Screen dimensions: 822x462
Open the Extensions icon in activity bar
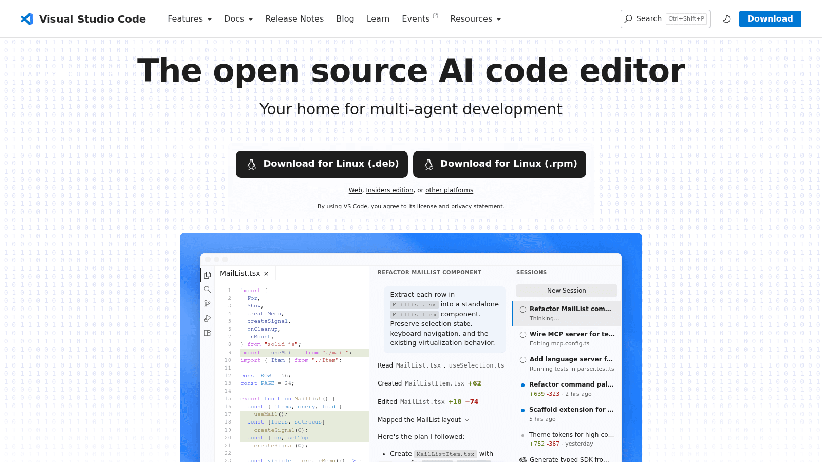click(208, 333)
